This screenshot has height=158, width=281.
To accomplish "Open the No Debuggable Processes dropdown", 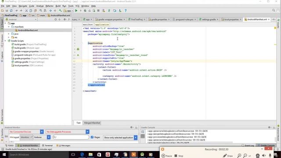I will [67, 132].
